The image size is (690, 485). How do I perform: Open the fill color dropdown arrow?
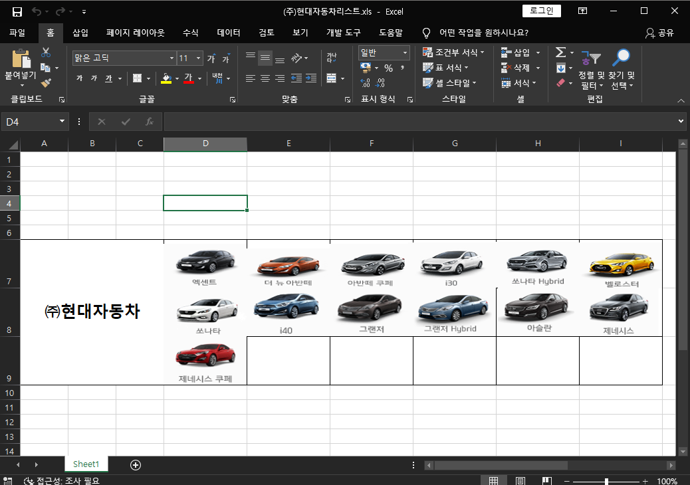click(x=177, y=78)
